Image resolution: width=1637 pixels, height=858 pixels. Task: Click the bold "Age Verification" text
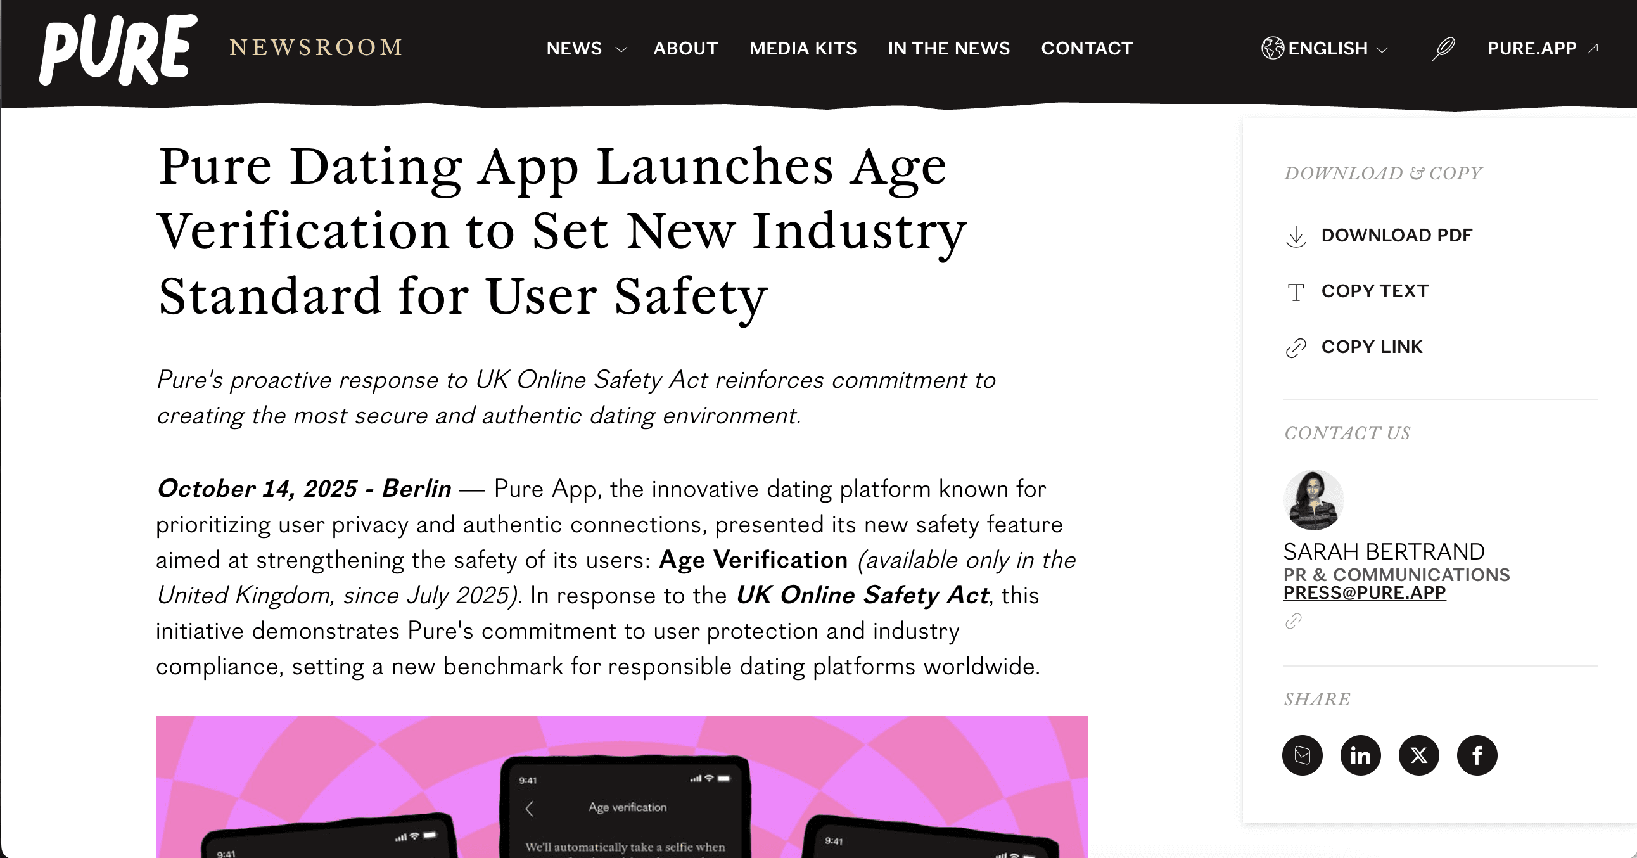click(753, 560)
